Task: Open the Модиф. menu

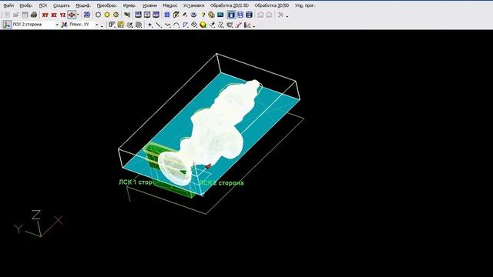Action: (83, 5)
